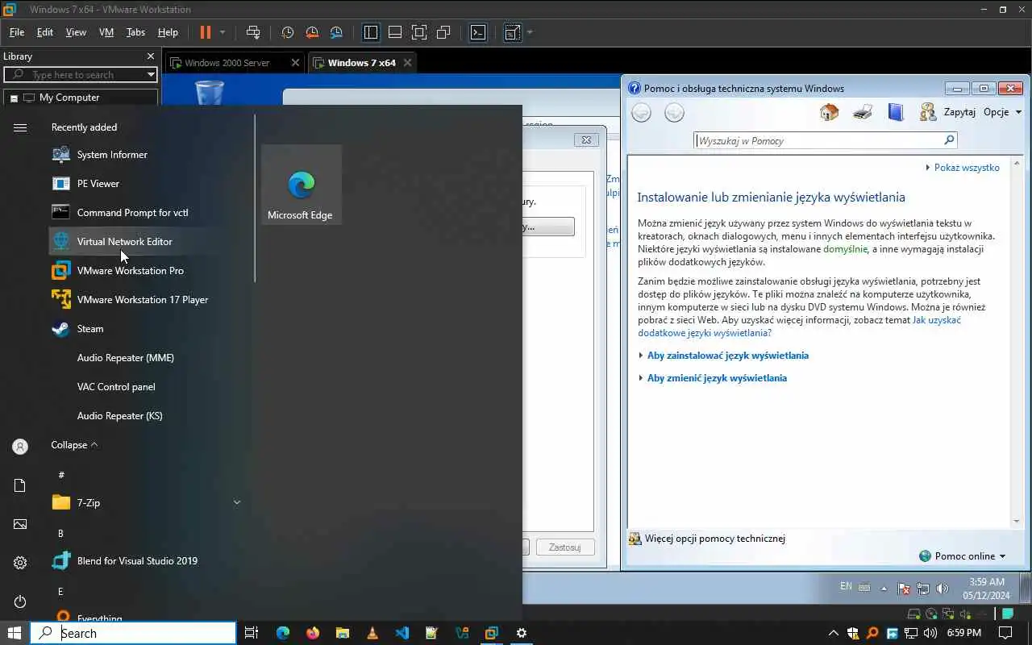The width and height of the screenshot is (1032, 645).
Task: Open the VM menu
Action: click(x=106, y=32)
